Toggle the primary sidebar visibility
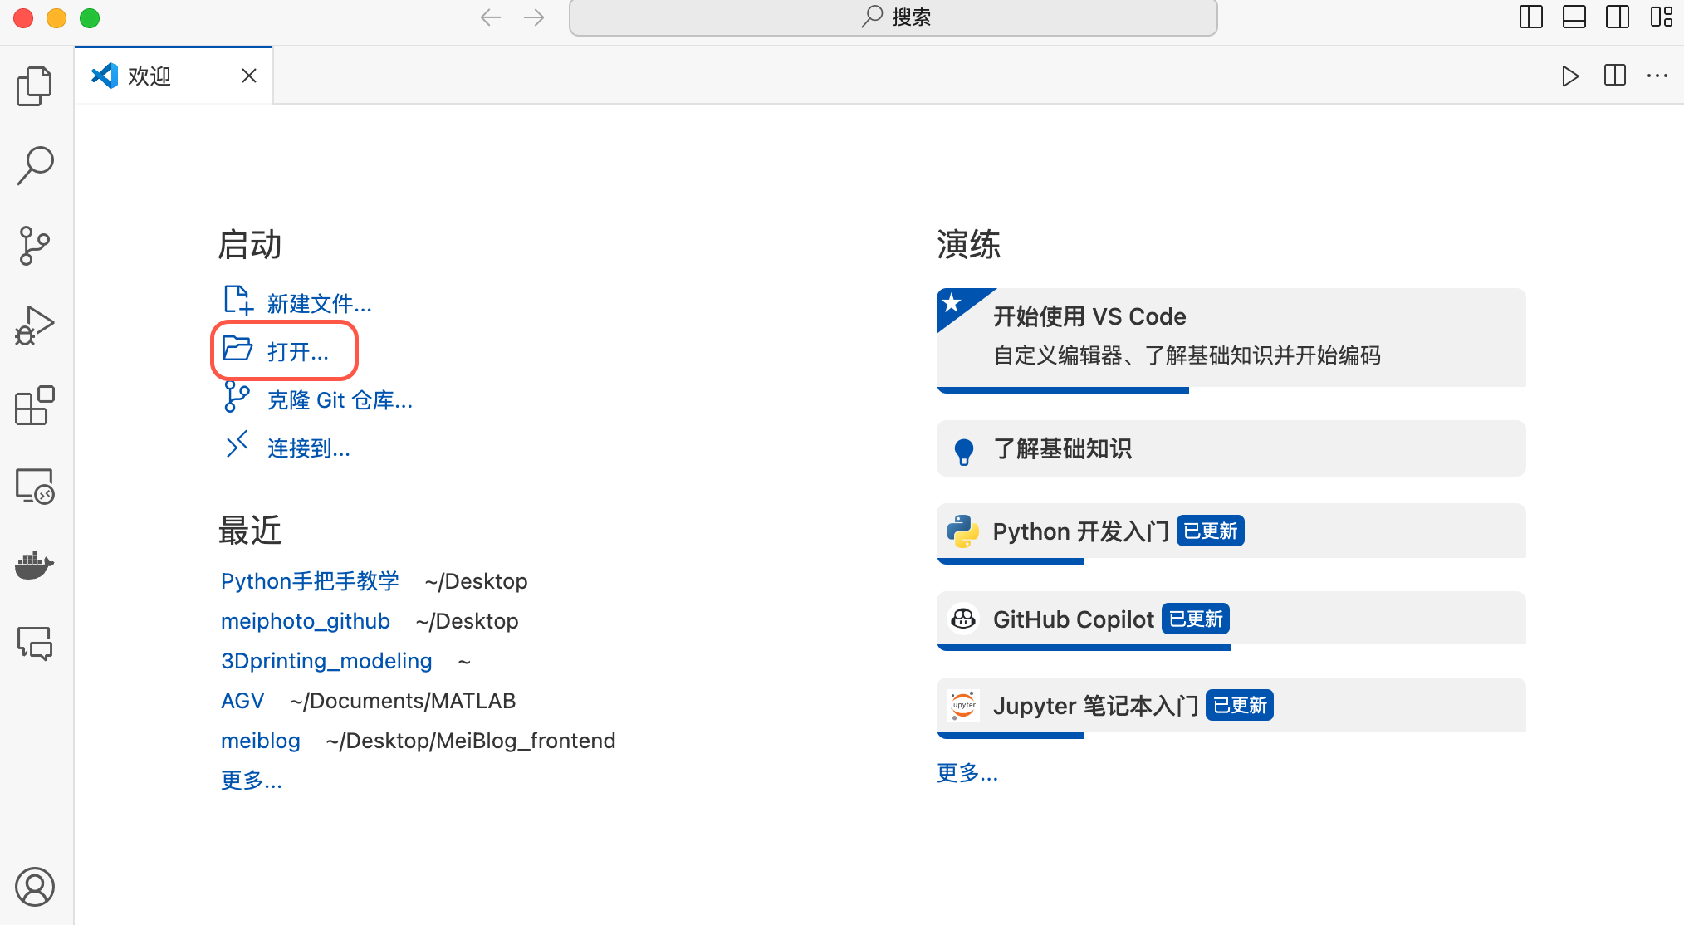Image resolution: width=1684 pixels, height=925 pixels. click(1530, 17)
